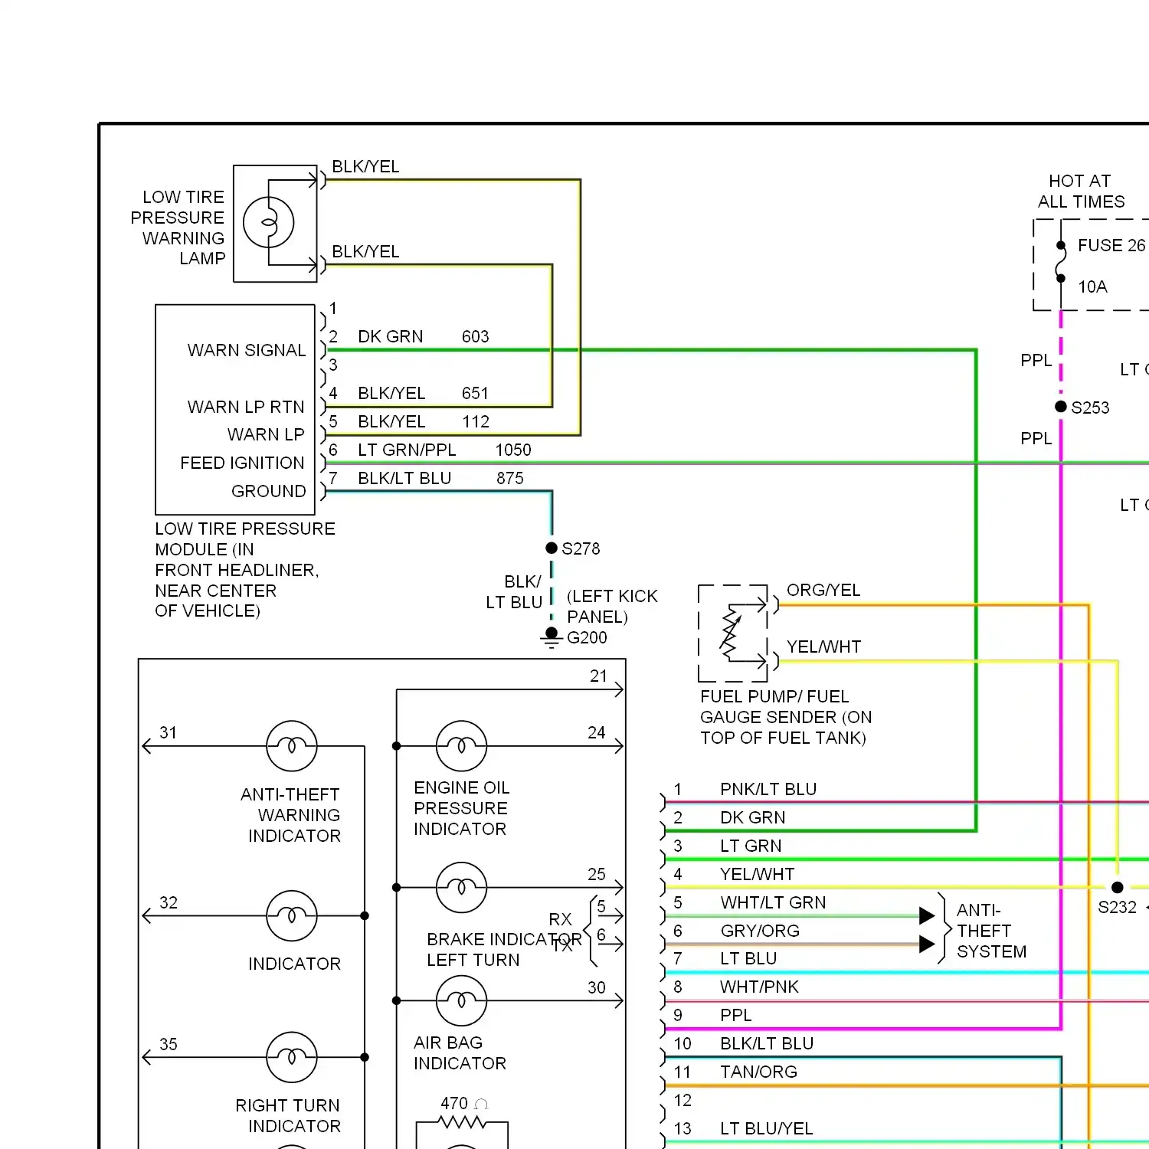The width and height of the screenshot is (1149, 1149).
Task: Click the "GROUND" pin label in module
Action: click(x=268, y=491)
